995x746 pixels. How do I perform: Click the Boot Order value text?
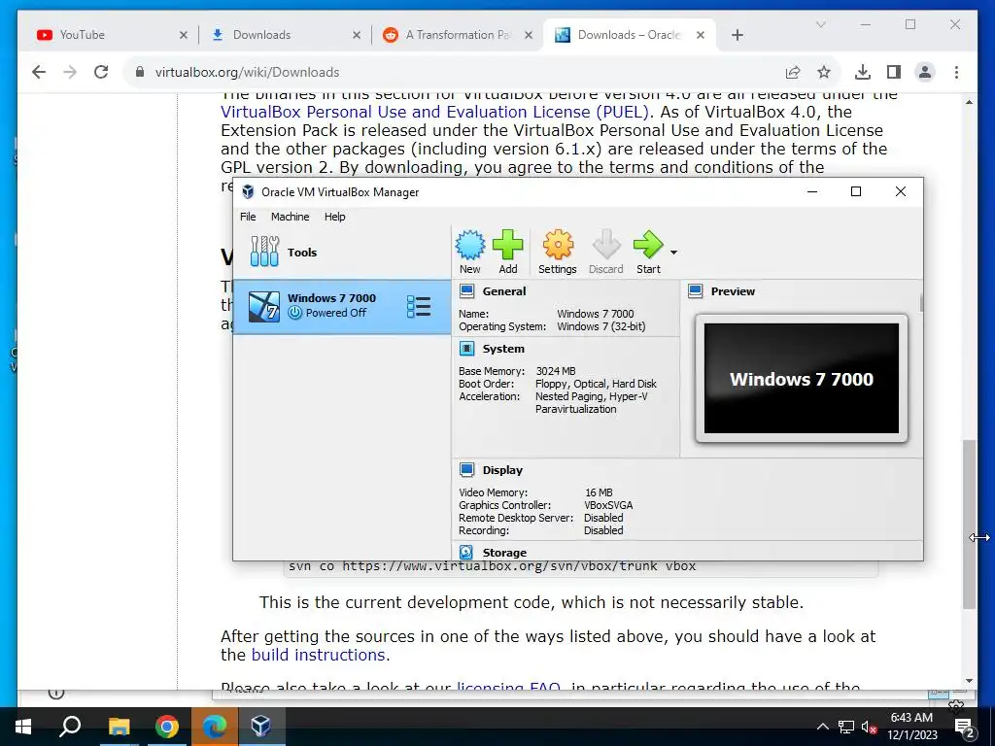(596, 384)
